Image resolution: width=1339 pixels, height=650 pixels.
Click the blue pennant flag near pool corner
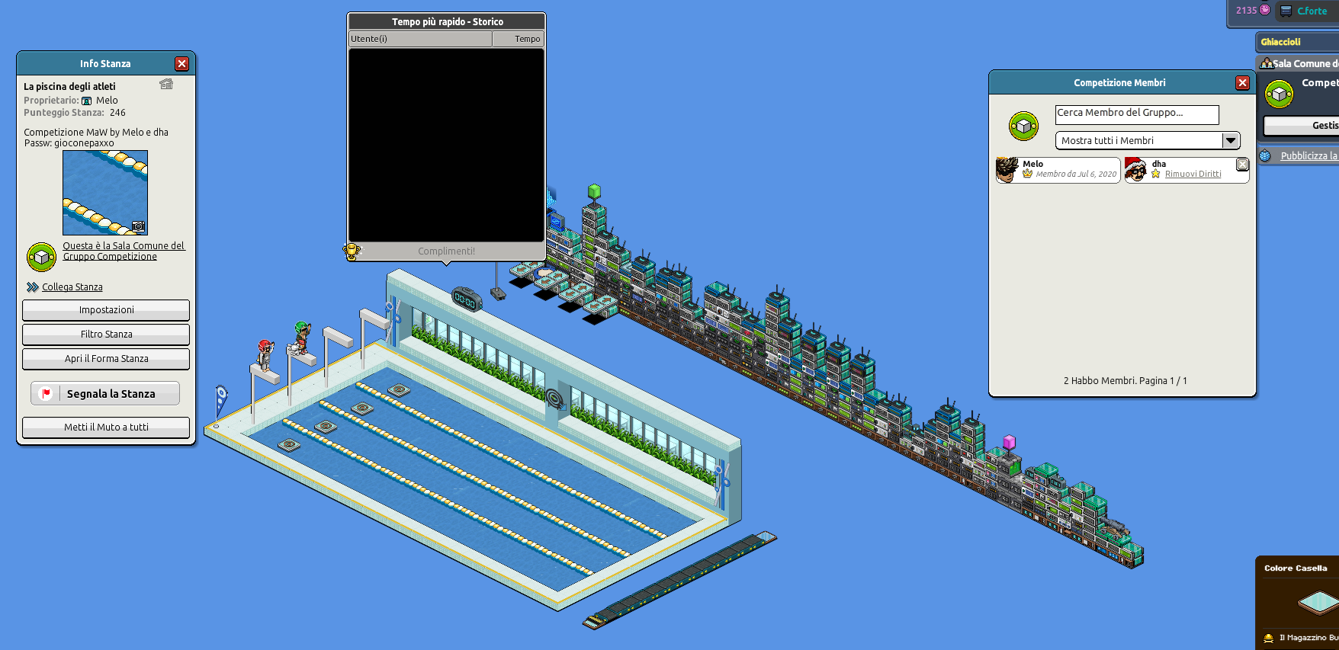pyautogui.click(x=221, y=399)
